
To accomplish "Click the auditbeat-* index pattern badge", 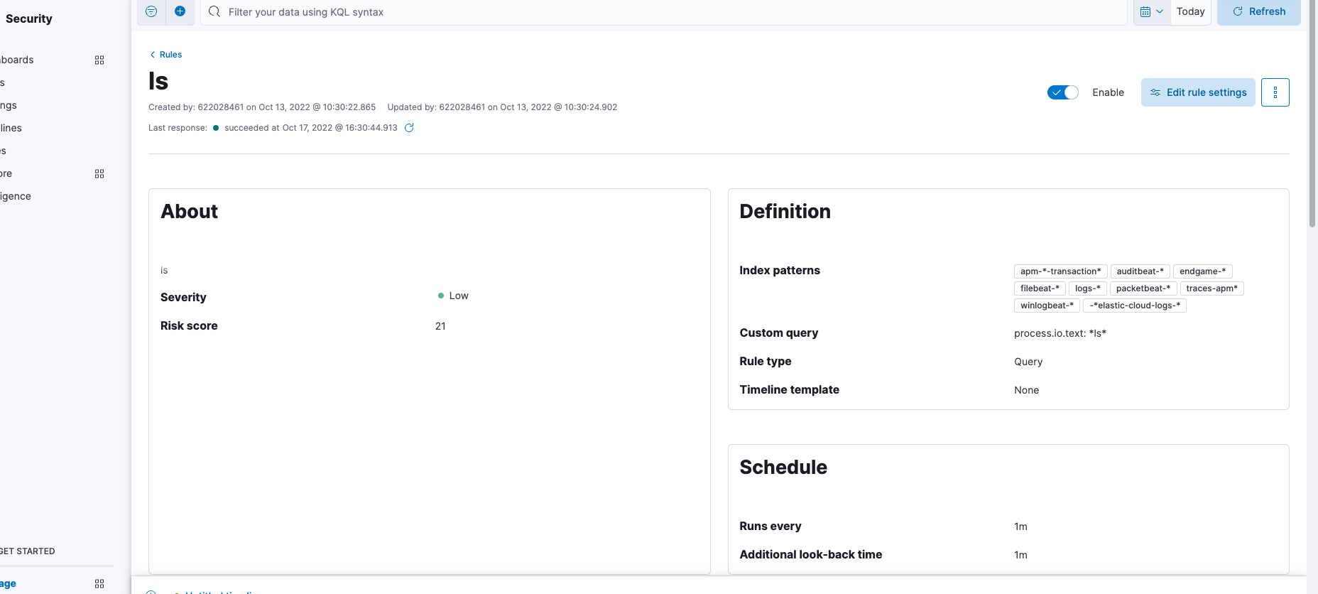I will (1140, 271).
